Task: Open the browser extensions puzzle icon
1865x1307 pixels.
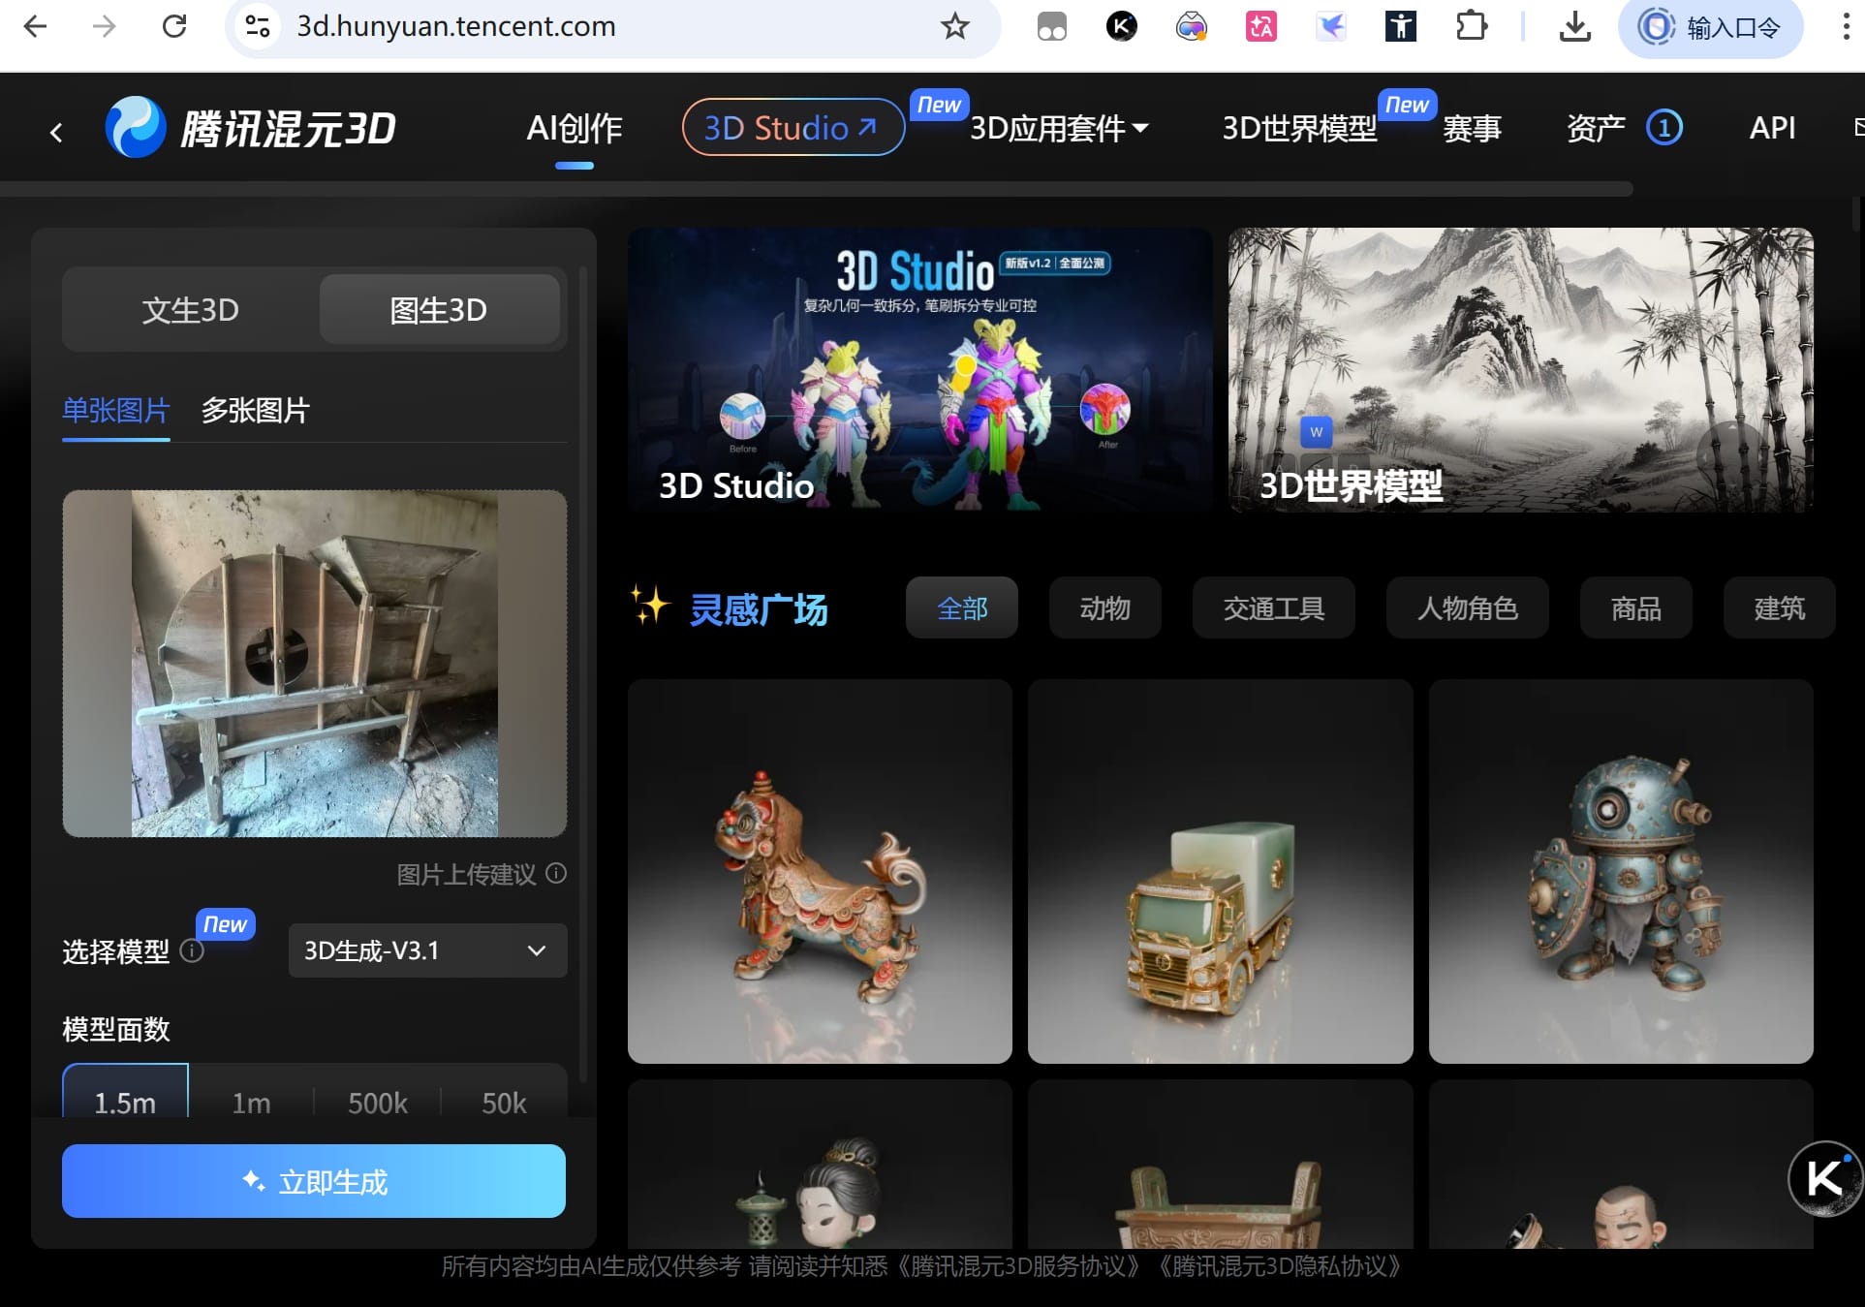Action: pyautogui.click(x=1471, y=26)
